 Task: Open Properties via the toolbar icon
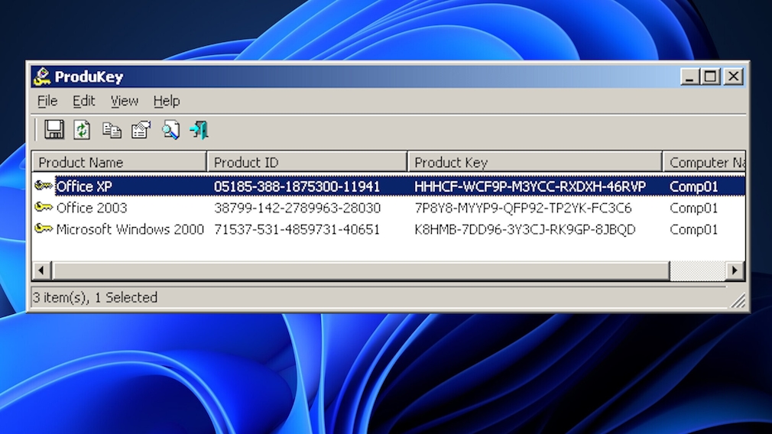pos(141,130)
